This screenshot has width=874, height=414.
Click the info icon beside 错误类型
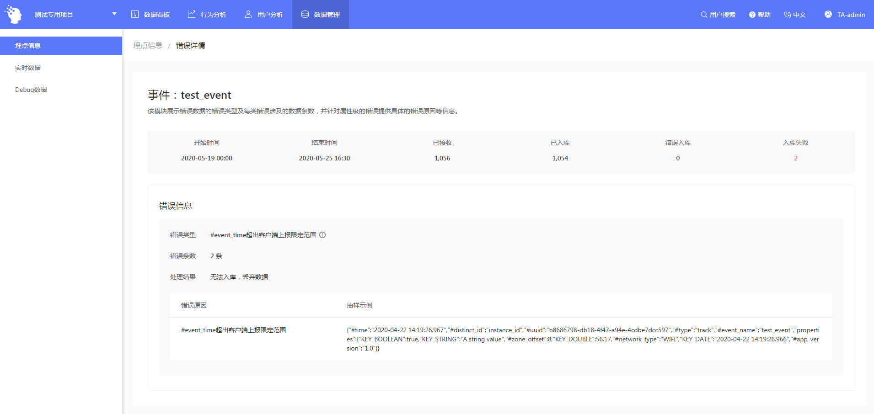[x=322, y=235]
